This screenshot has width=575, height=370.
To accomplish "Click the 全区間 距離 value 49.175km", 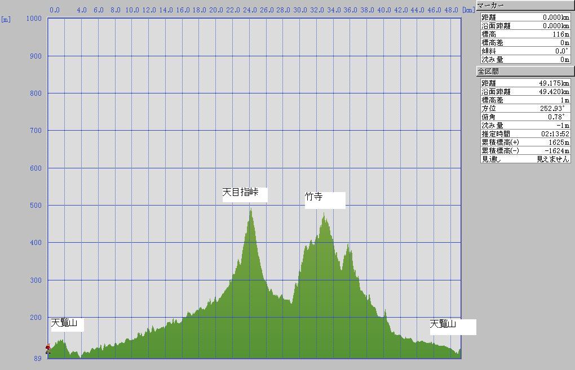I will tap(554, 83).
